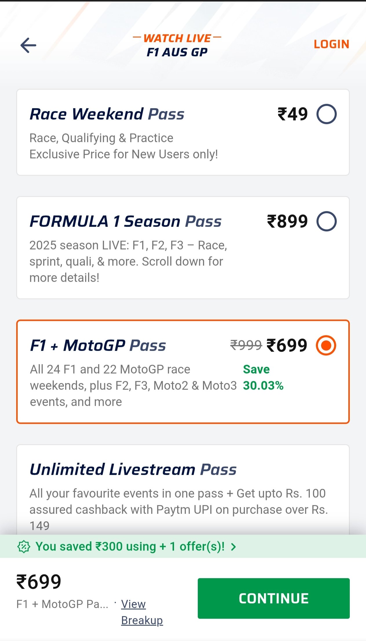366x641 pixels.
Task: Tap the 'Exclusive Price for New Users only!' text
Action: coord(124,154)
